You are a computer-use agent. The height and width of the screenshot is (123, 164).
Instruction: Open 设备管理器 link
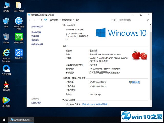pyautogui.click(x=36, y=32)
